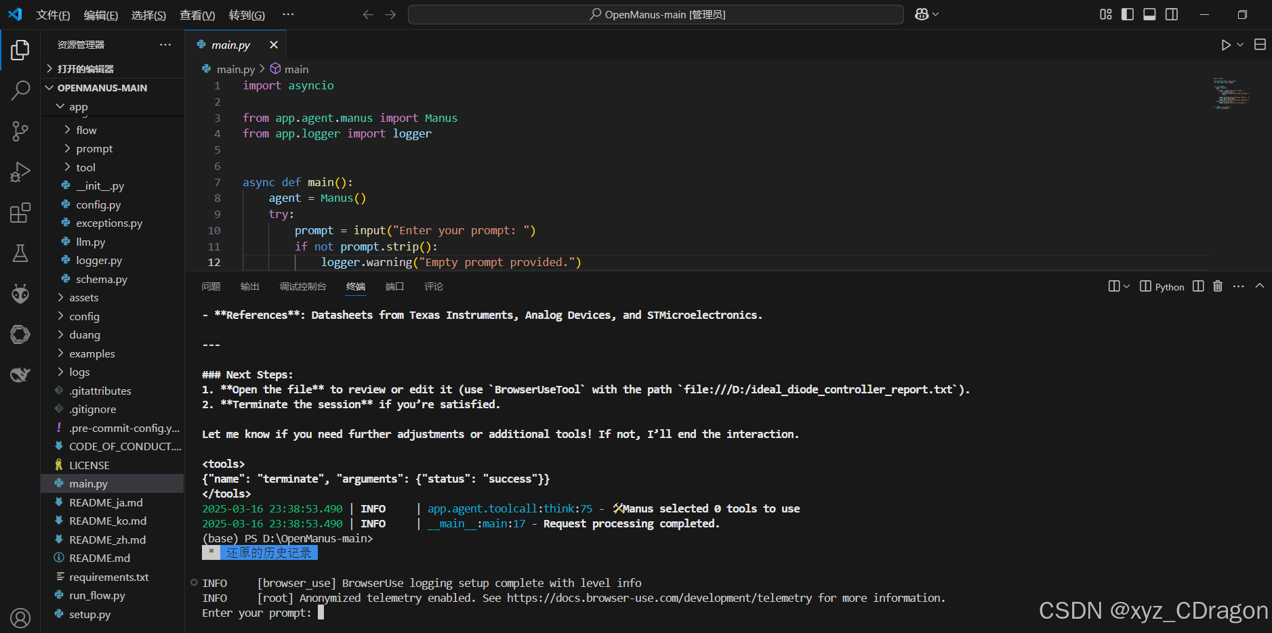Expand the examples folder

[91, 353]
